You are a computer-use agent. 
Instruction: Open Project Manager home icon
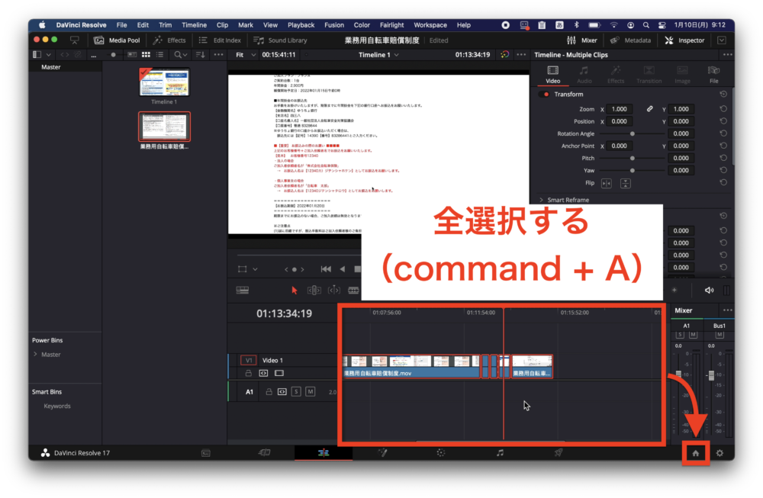(695, 453)
